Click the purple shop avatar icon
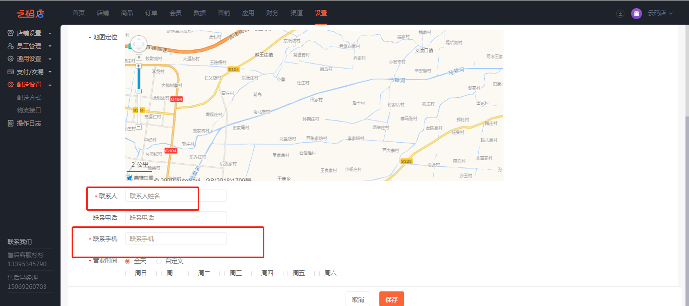This screenshot has height=306, width=689. (x=637, y=14)
